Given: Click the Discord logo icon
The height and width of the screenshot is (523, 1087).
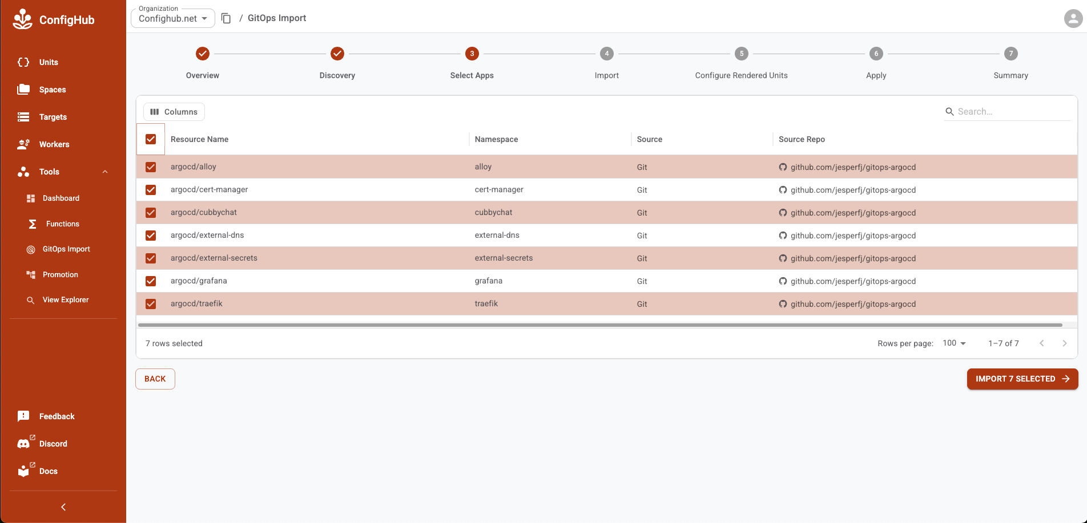Looking at the screenshot, I should pos(23,444).
